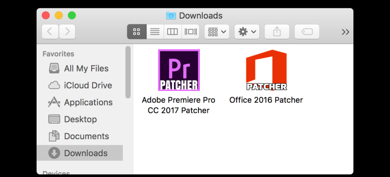Select the Office 2016 Patcher icon
This screenshot has width=390, height=177.
click(x=266, y=70)
